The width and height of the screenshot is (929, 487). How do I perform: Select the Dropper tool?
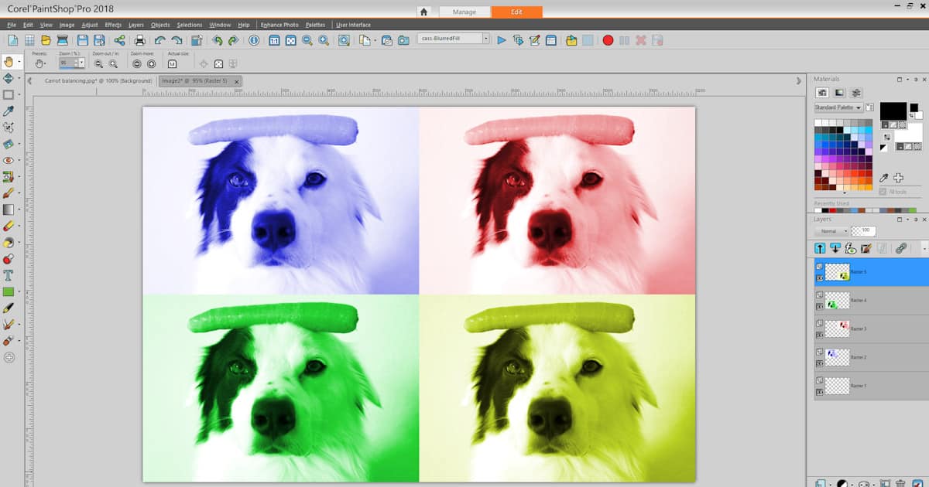[x=10, y=111]
